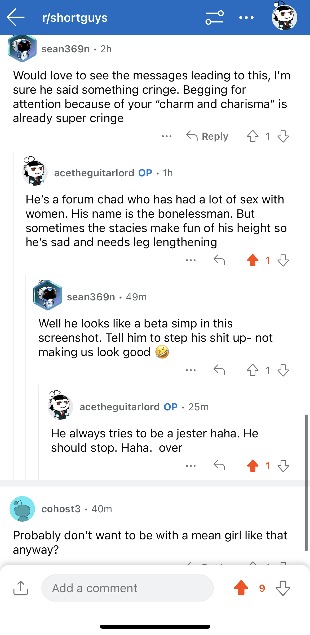
Task: Downvote the beta simp comment
Action: tap(283, 370)
